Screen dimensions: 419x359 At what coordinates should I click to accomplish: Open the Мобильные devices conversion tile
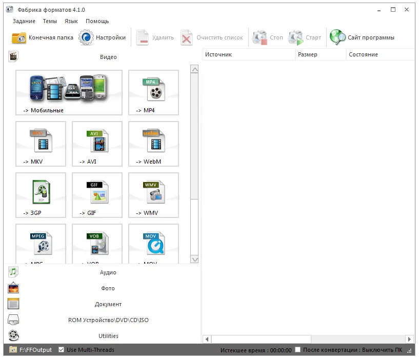[69, 92]
